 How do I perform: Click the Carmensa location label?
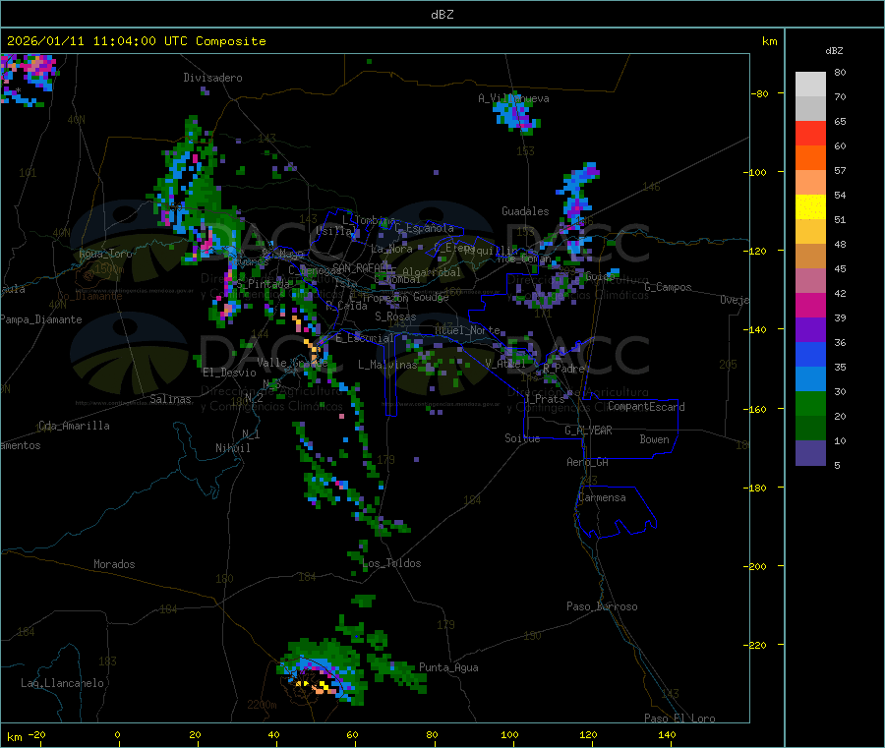click(x=602, y=497)
